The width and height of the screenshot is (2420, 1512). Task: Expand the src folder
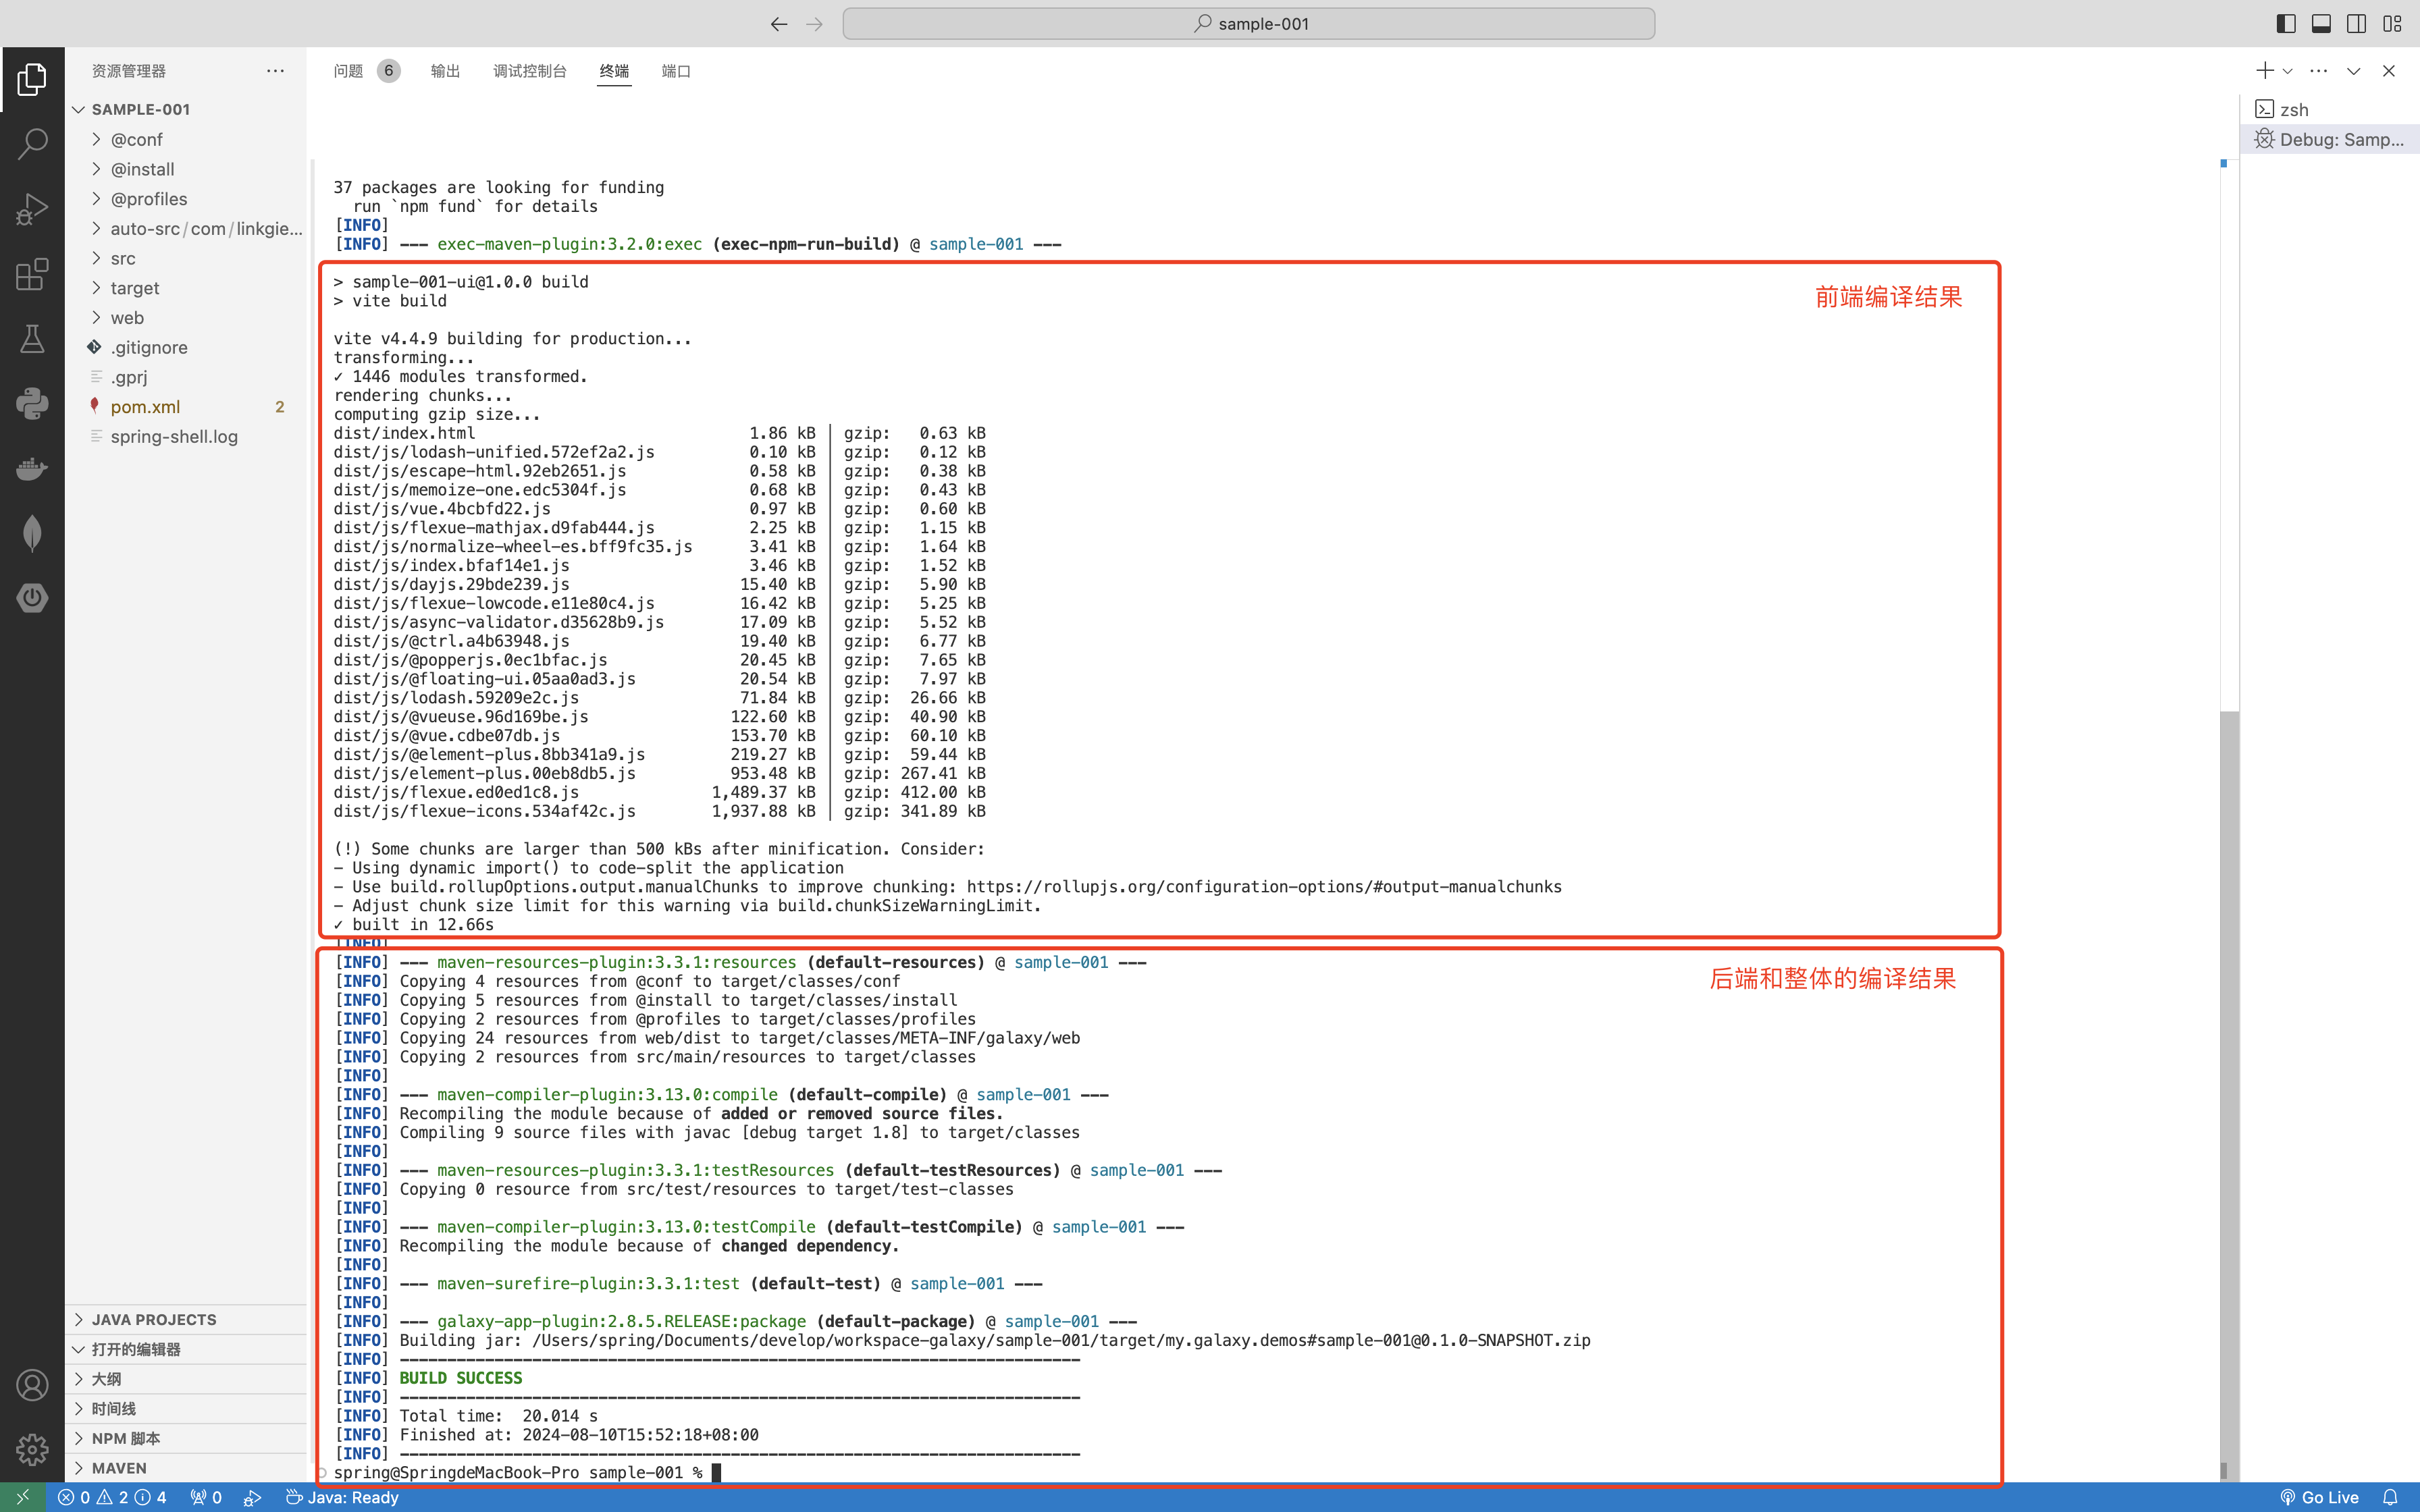[186, 258]
